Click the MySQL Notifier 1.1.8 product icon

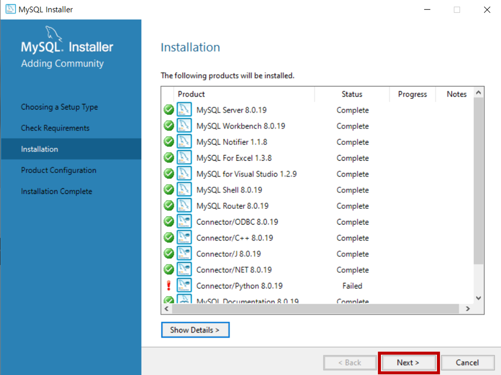184,142
